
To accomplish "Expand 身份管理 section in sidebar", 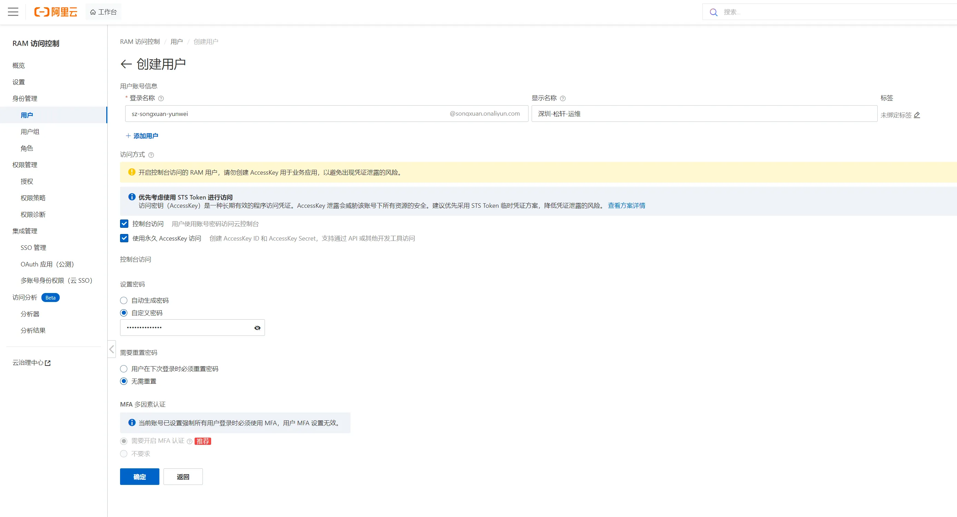I will coord(25,98).
